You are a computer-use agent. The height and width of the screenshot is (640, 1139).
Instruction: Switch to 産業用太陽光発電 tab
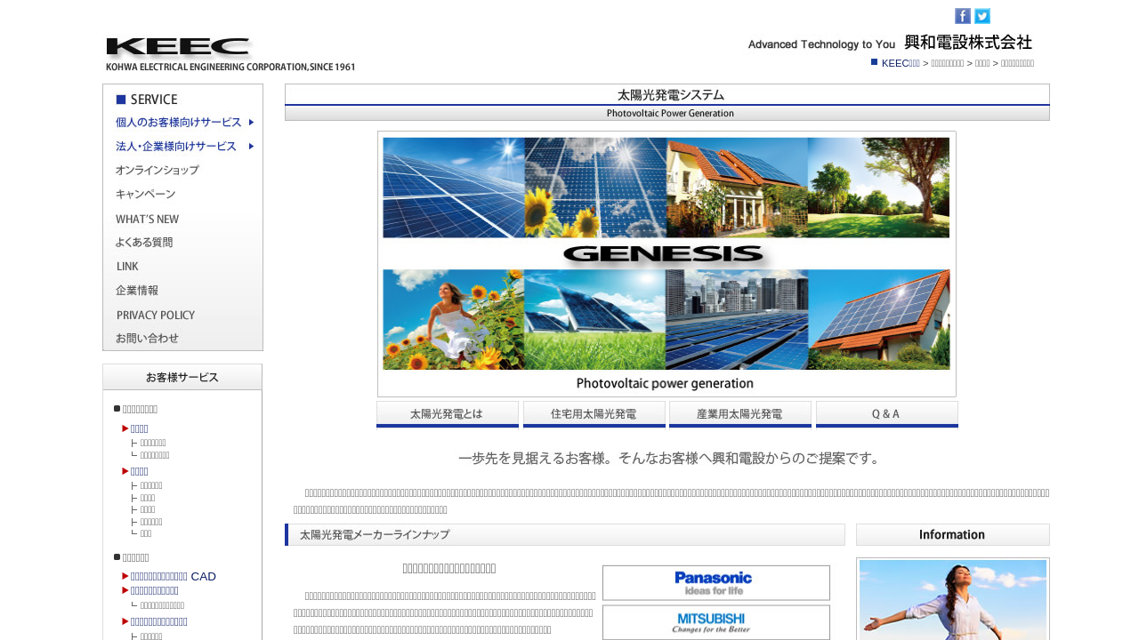(739, 414)
